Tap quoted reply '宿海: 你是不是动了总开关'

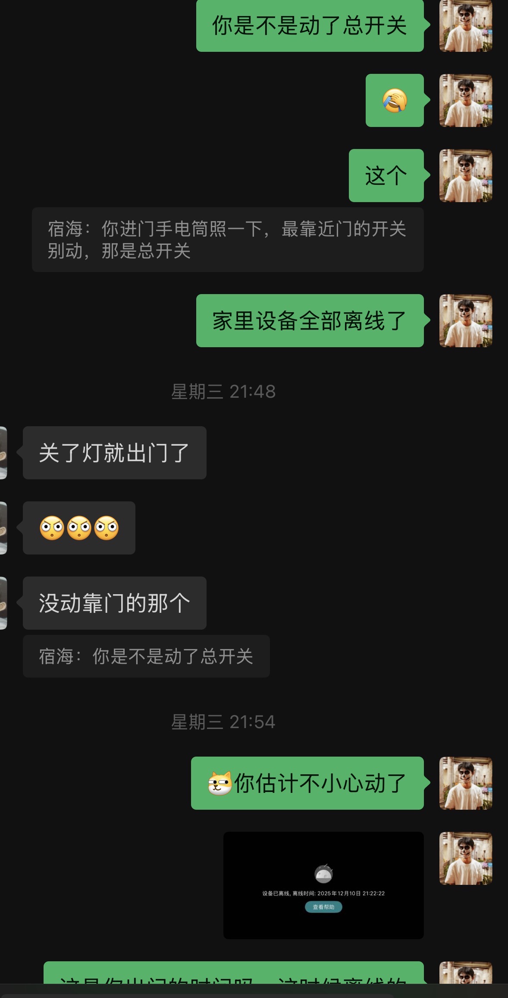coord(146,656)
